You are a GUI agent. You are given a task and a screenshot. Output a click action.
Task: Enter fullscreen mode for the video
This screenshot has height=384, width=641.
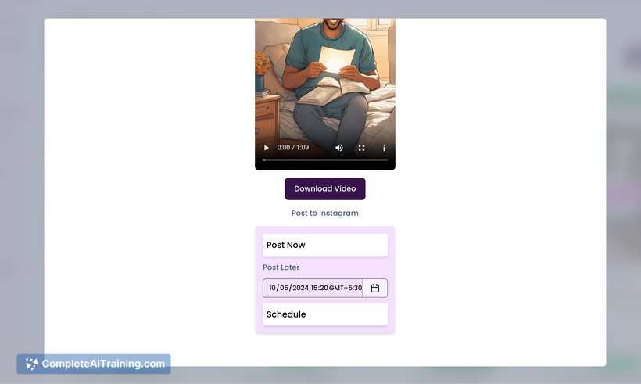tap(361, 148)
